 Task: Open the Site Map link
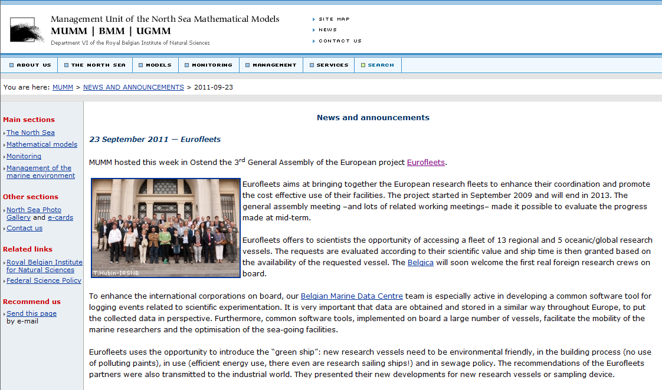334,19
